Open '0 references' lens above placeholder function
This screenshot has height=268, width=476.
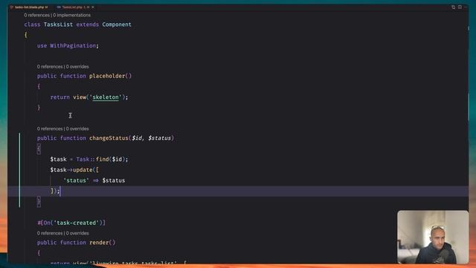[x=50, y=66]
